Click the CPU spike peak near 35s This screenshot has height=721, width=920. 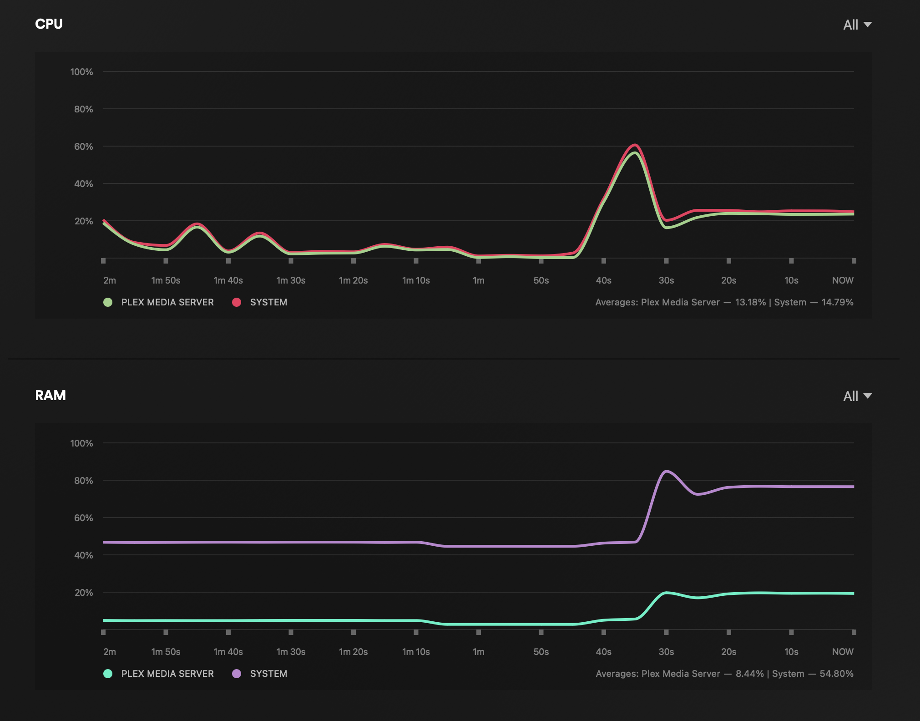pyautogui.click(x=635, y=146)
